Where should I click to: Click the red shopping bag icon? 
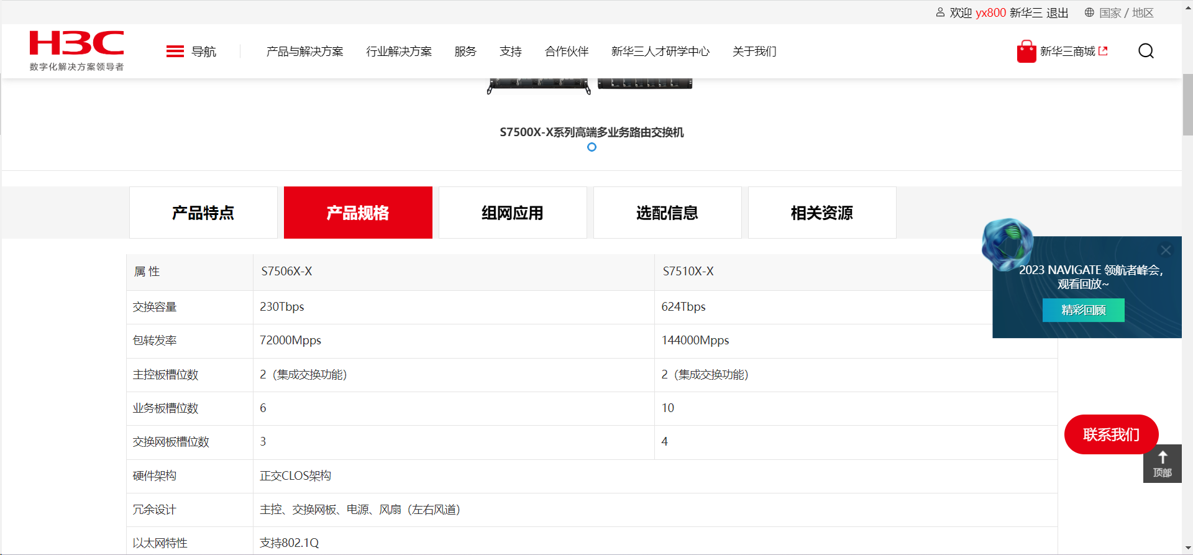[1026, 52]
